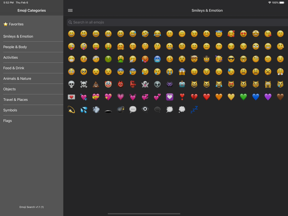Click the Wi-Fi icon in status bar
The height and width of the screenshot is (216, 288).
(x=270, y=3)
